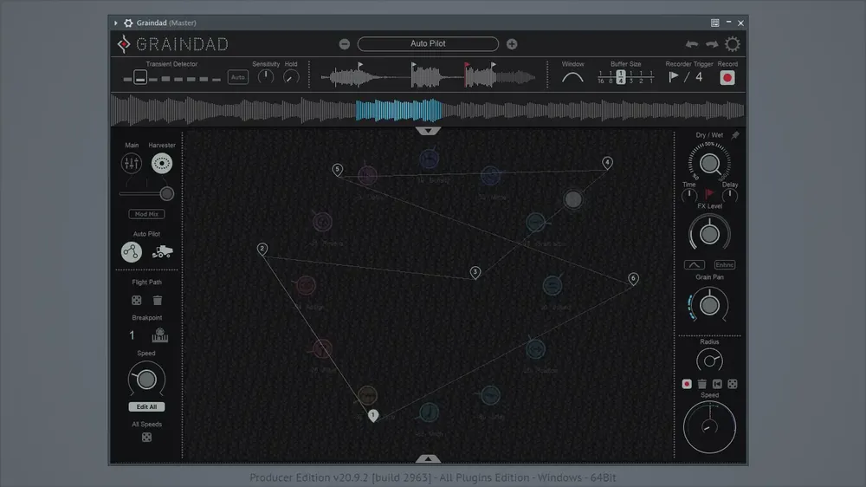
Task: Open the detached view icon in title bar
Action: click(x=715, y=23)
